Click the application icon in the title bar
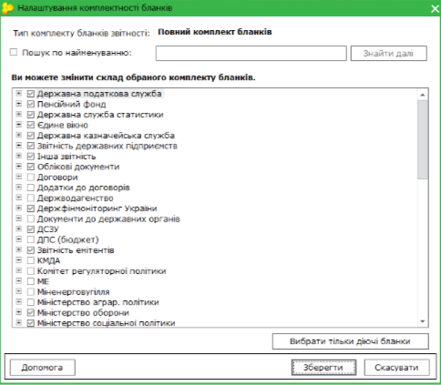This screenshot has width=441, height=385. tap(7, 8)
